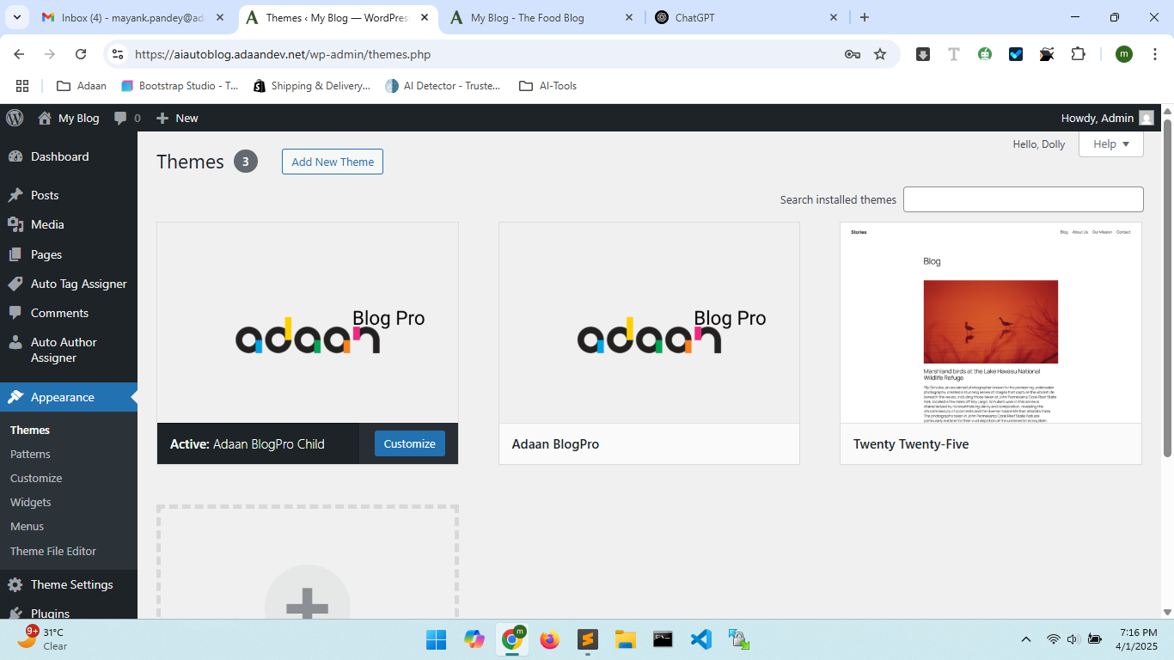The height and width of the screenshot is (660, 1174).
Task: Click the My Blog home icon
Action: [45, 118]
